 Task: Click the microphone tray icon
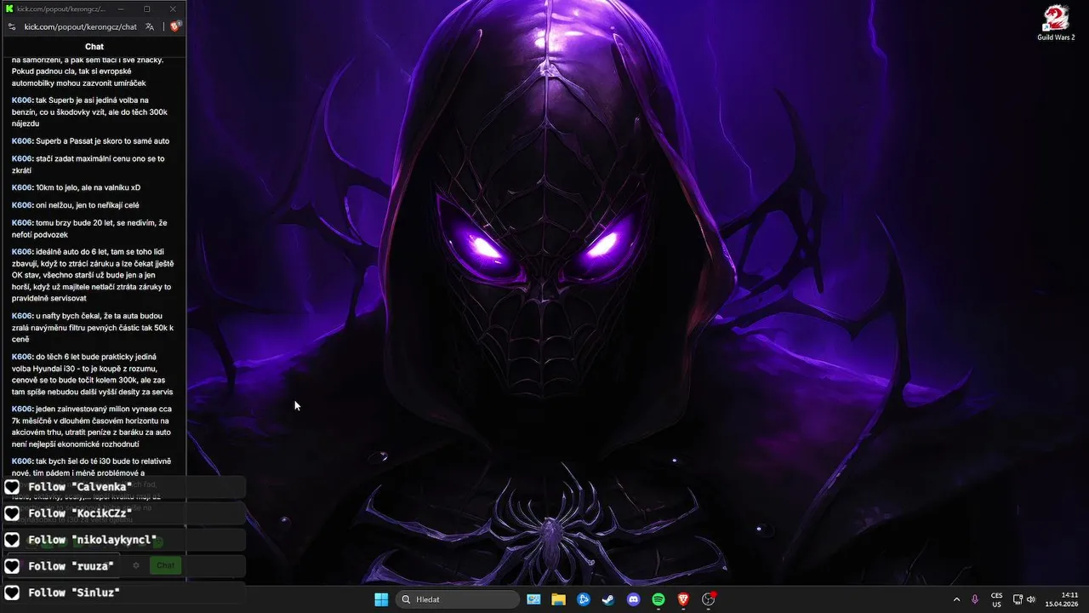[975, 599]
